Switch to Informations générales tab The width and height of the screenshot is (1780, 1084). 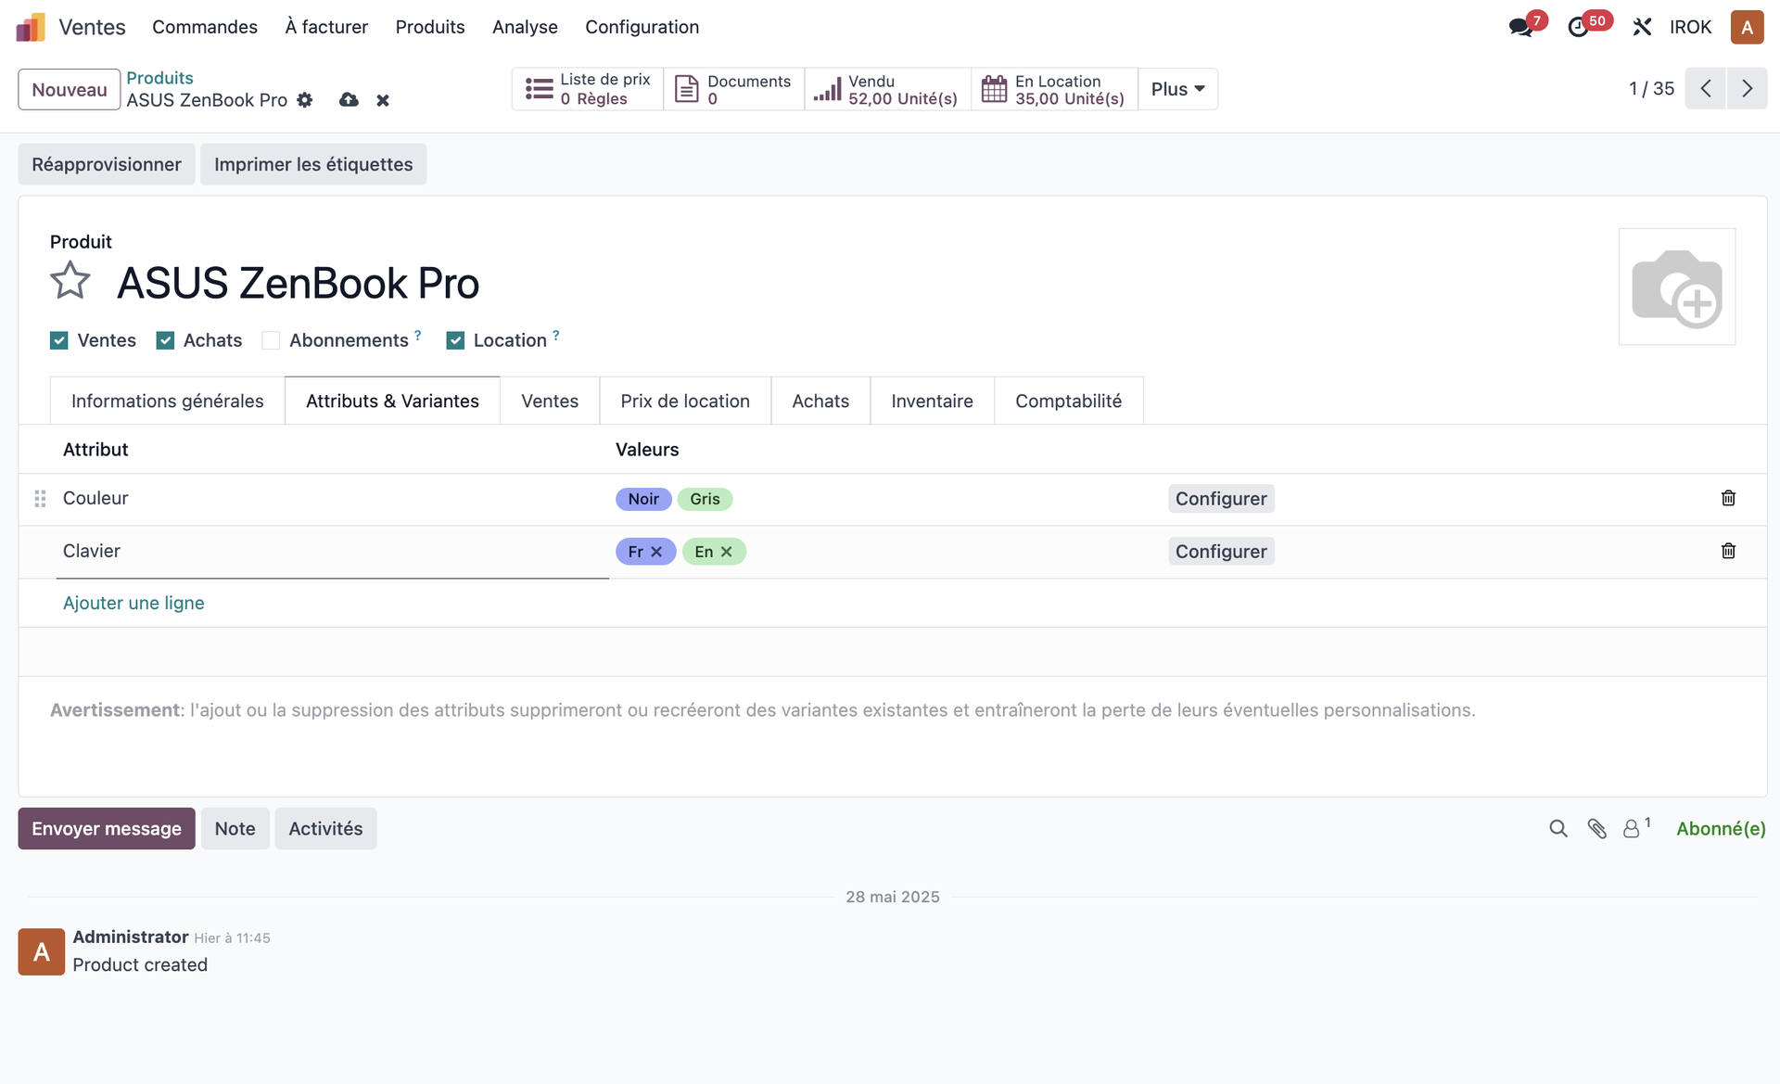(168, 401)
